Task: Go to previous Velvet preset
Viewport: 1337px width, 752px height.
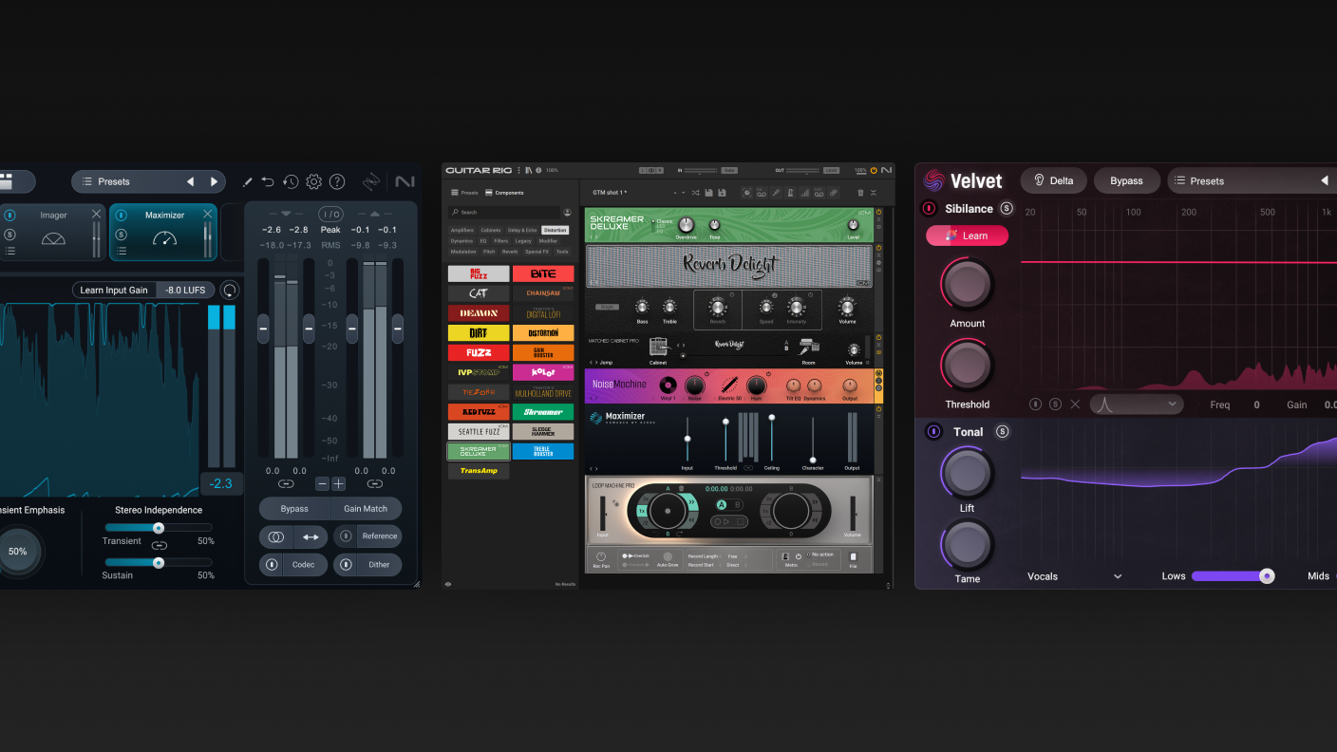Action: click(1324, 180)
